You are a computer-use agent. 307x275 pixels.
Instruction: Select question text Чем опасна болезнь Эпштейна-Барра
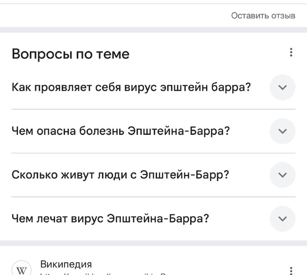(x=120, y=131)
